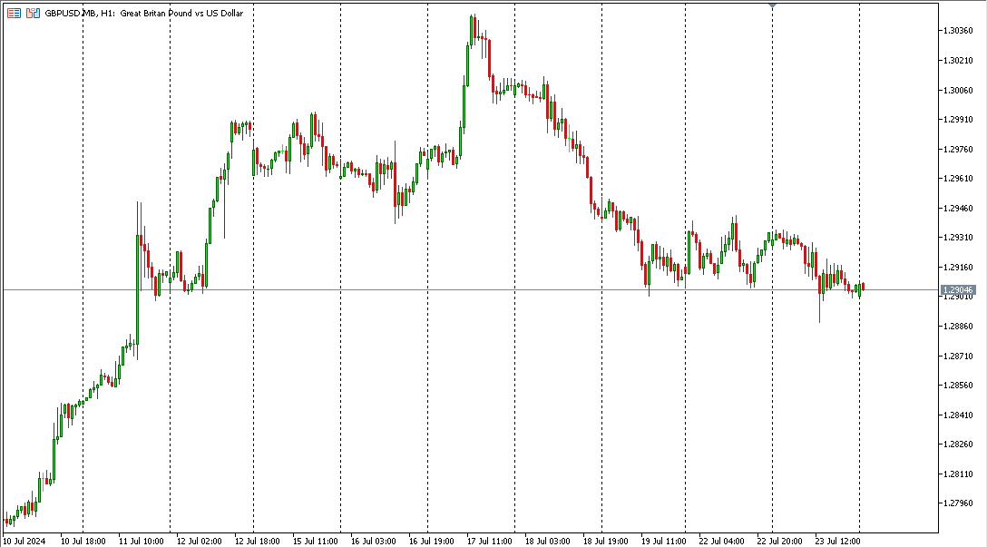The width and height of the screenshot is (987, 547).
Task: Click the 23 Jul 12:00 time axis label
Action: [x=838, y=542]
